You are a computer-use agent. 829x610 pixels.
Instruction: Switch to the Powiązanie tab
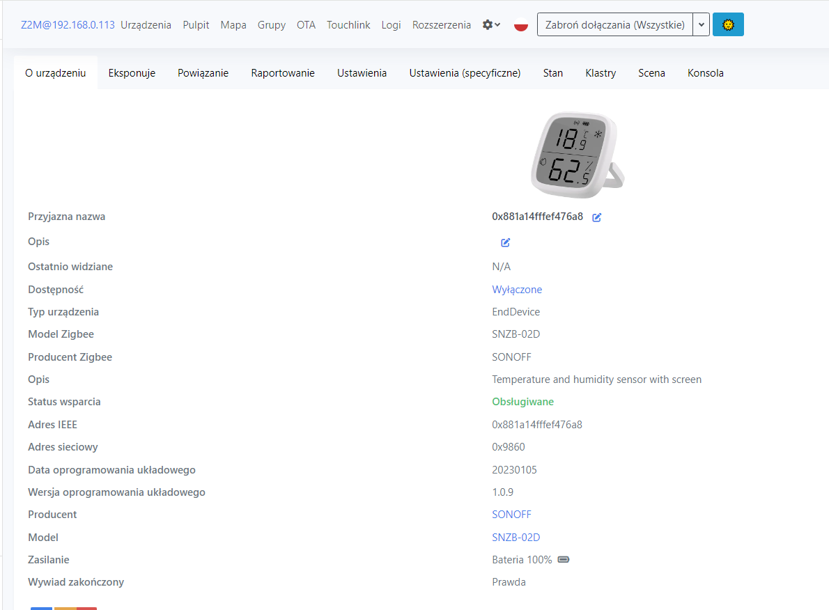tap(203, 73)
